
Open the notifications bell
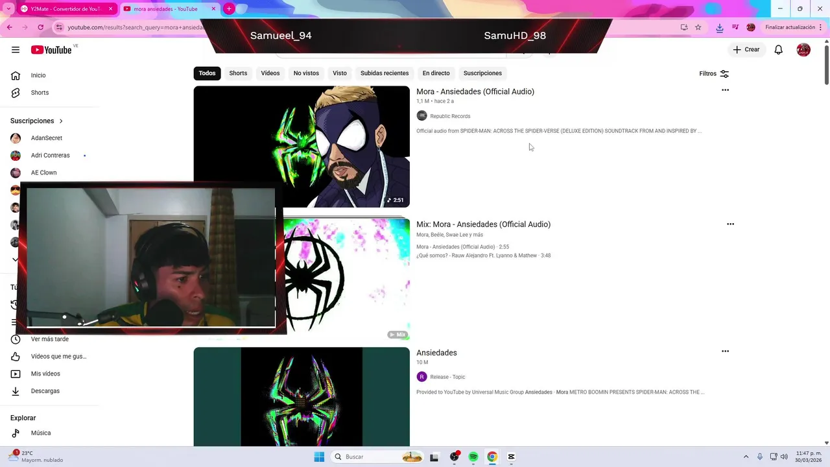click(x=778, y=50)
